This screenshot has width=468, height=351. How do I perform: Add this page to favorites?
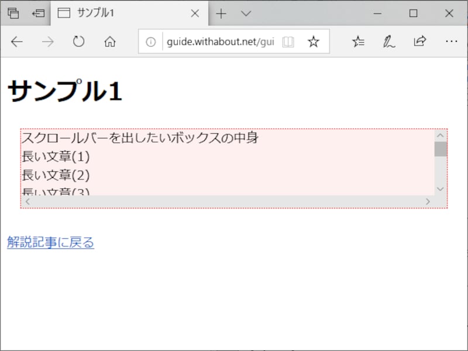pyautogui.click(x=314, y=41)
